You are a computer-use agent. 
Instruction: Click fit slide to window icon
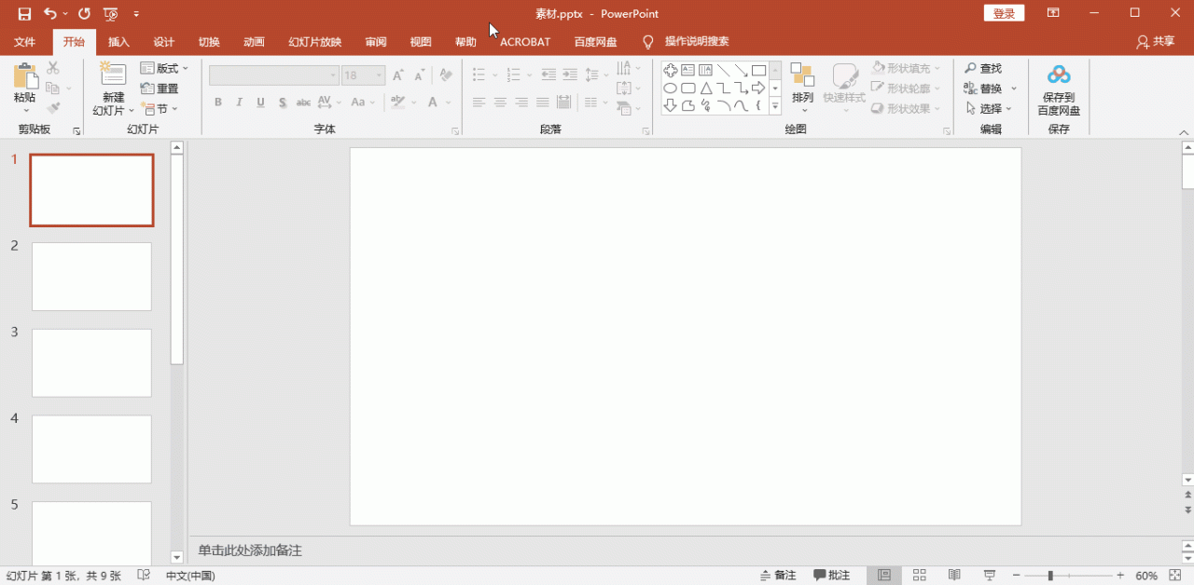[1174, 576]
